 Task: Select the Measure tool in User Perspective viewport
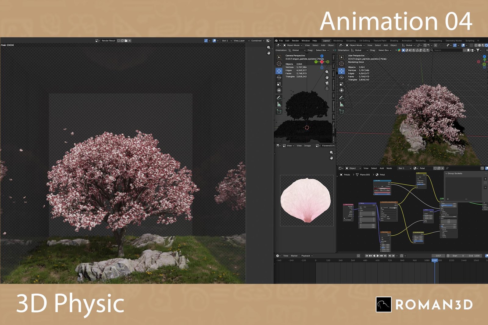[x=342, y=104]
